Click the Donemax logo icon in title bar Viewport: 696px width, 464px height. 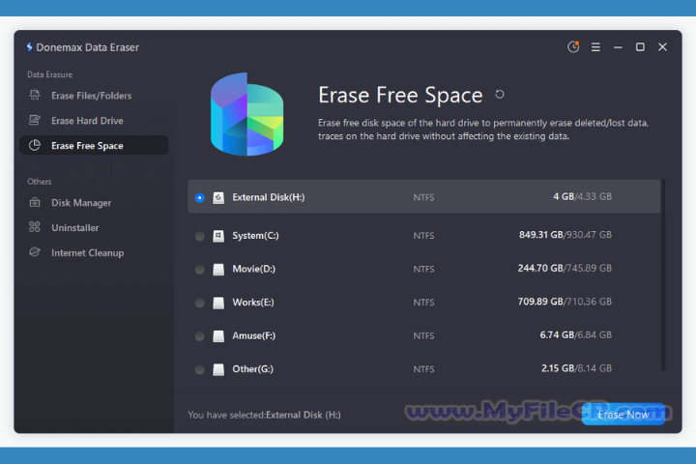coord(29,47)
